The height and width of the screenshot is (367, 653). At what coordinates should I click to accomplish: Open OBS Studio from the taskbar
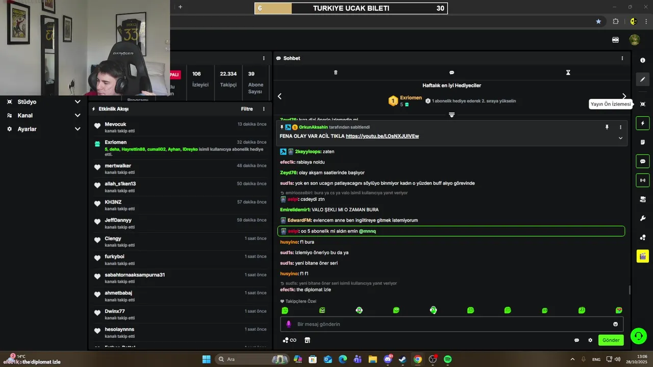pyautogui.click(x=433, y=359)
